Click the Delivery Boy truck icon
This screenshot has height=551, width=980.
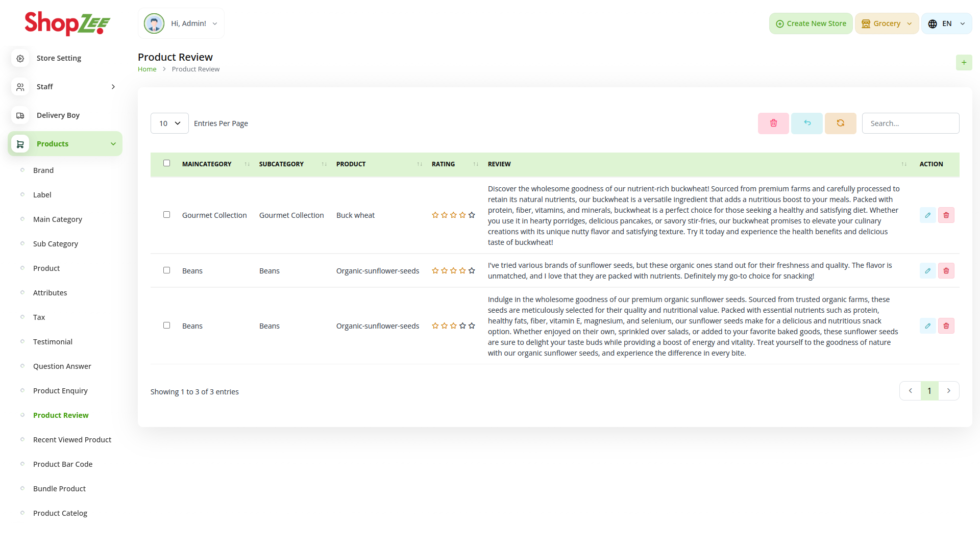pos(20,116)
